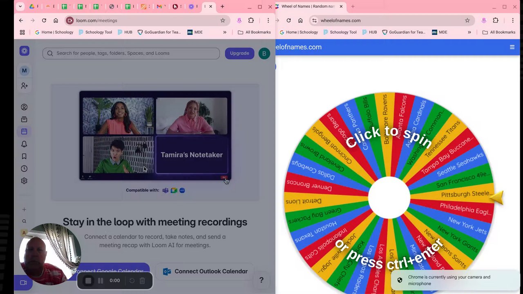
Task: Click the home button in Wheel of Names window
Action: (x=300, y=20)
